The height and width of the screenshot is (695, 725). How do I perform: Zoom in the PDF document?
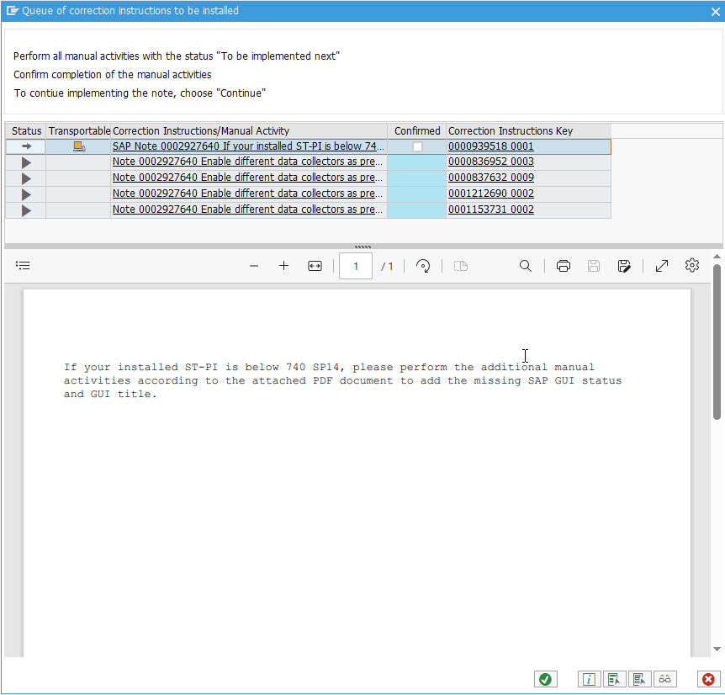pos(284,266)
